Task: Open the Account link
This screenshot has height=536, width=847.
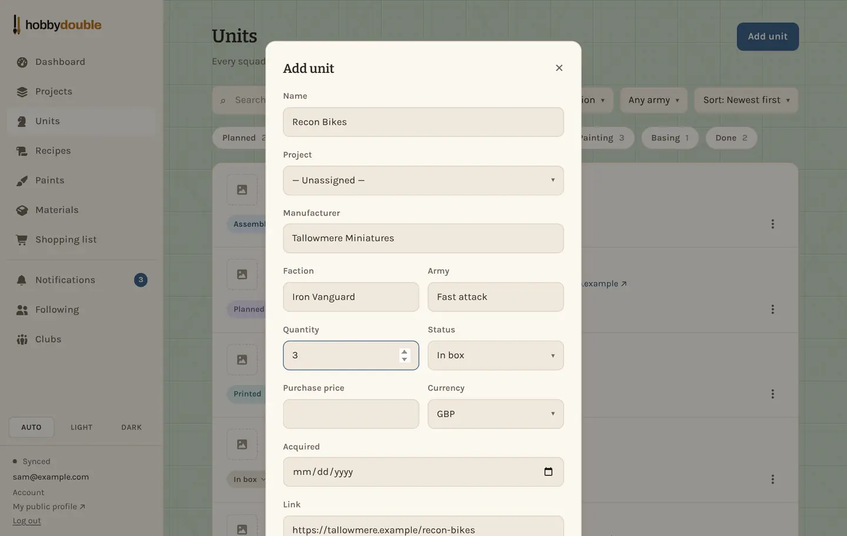Action: 29,493
